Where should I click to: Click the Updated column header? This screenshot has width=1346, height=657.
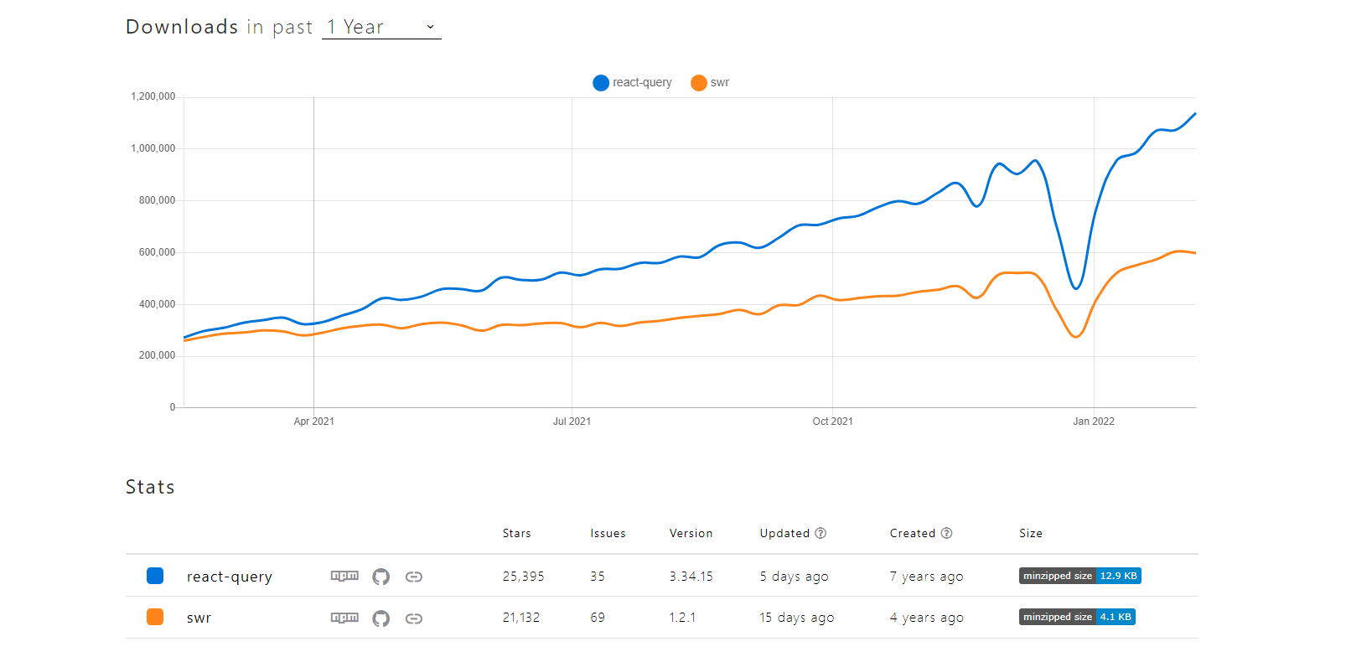tap(784, 533)
